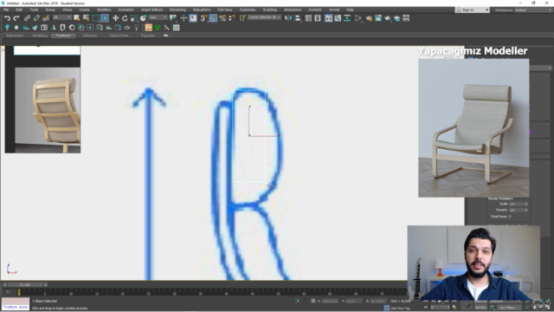Open the File menu

coord(6,10)
